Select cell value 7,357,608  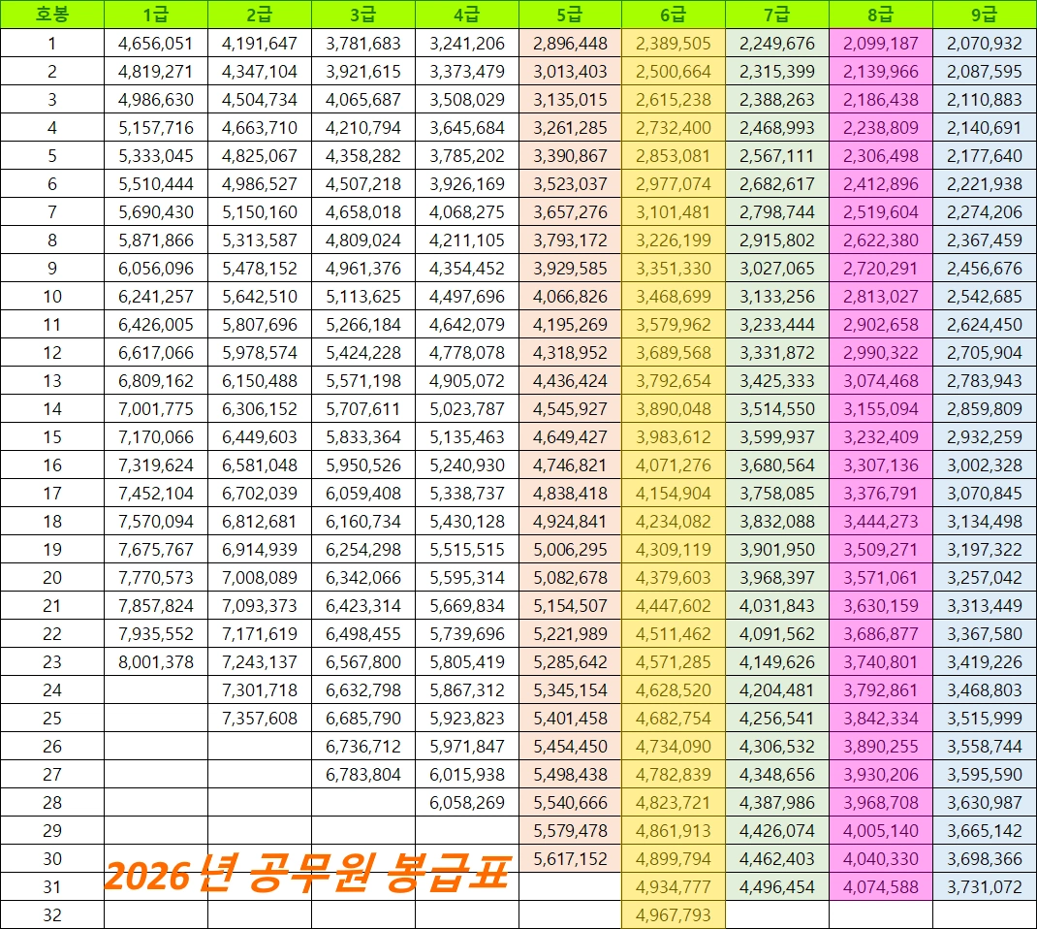(x=260, y=719)
